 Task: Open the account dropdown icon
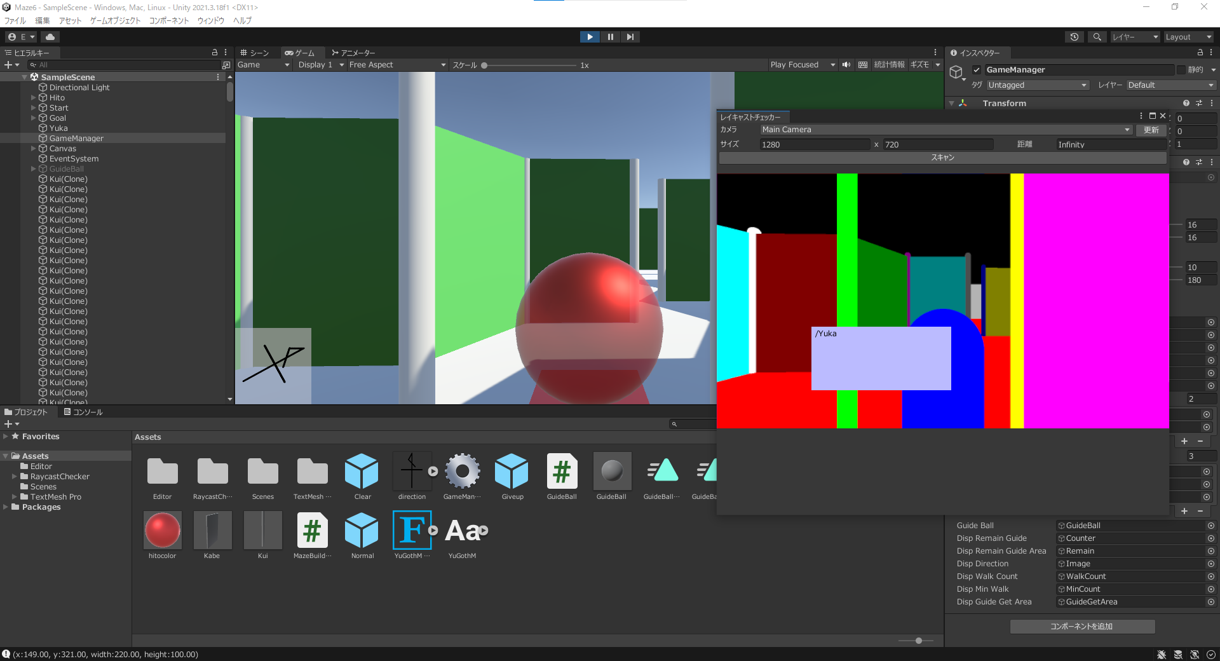[22, 37]
